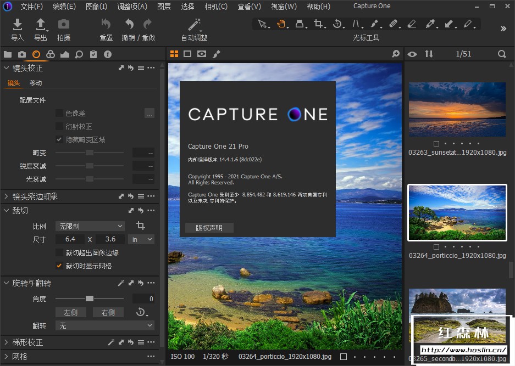Switch to the 移动 tab
Screen dimensions: 515x366
36,83
